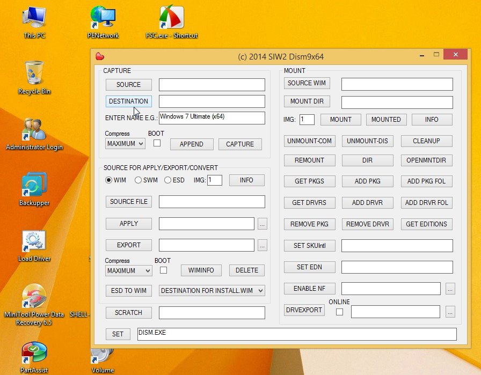Click browse button beside EXPORT path field

click(263, 245)
